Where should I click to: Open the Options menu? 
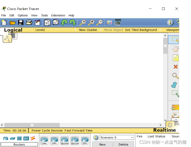23,15
